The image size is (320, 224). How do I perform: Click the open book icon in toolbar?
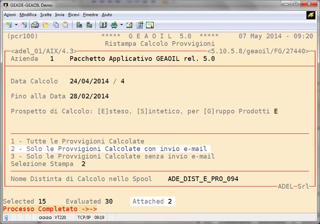click(103, 25)
